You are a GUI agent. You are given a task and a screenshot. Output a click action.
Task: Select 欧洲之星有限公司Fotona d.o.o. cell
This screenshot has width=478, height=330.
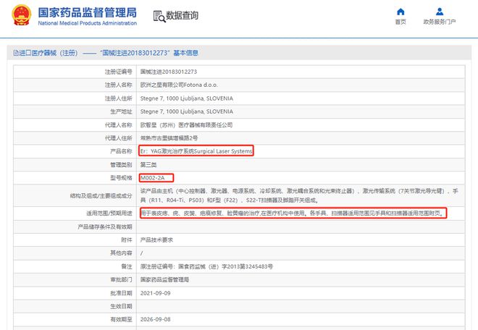pyautogui.click(x=179, y=85)
